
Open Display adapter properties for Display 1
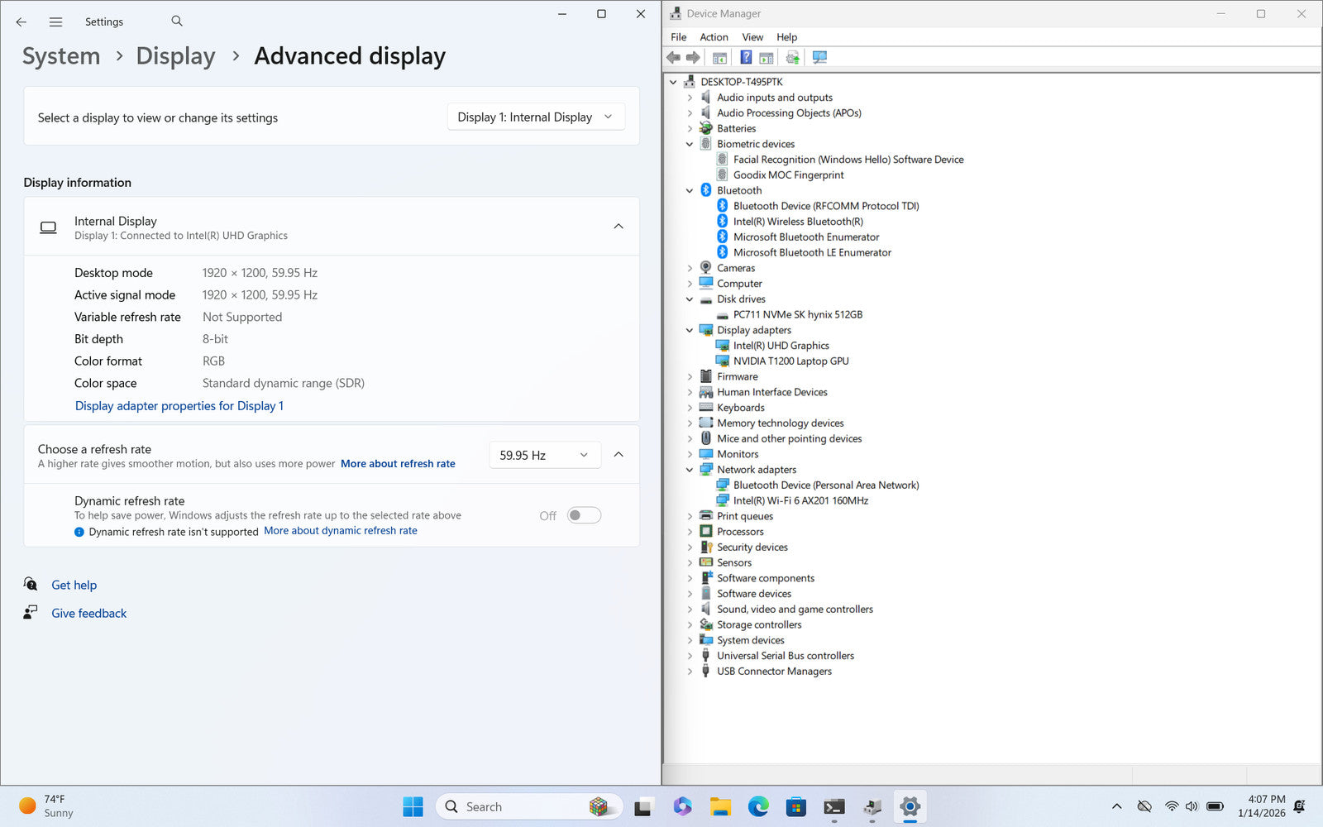[179, 406]
